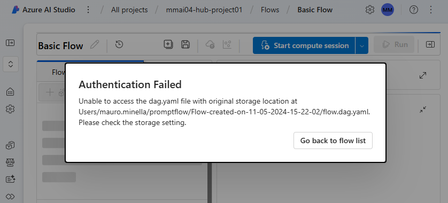Open the options menu next to Azure AI Studio

[x=88, y=10]
